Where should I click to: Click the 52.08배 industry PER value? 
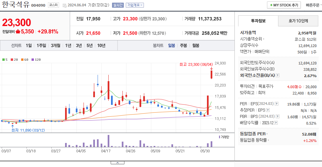point(309,134)
